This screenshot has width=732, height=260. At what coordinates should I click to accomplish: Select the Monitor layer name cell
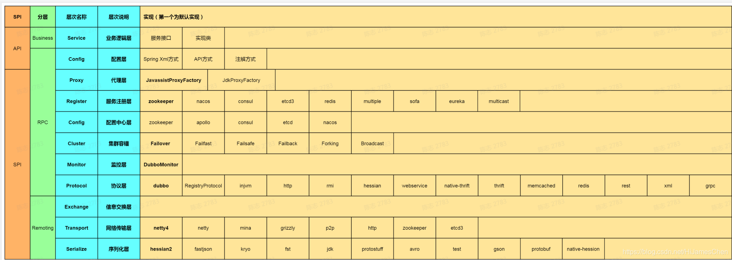[x=76, y=165]
